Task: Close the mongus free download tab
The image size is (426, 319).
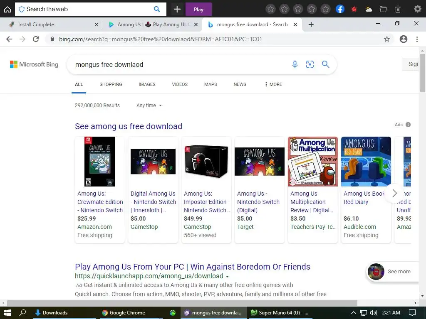Action: pos(295,25)
